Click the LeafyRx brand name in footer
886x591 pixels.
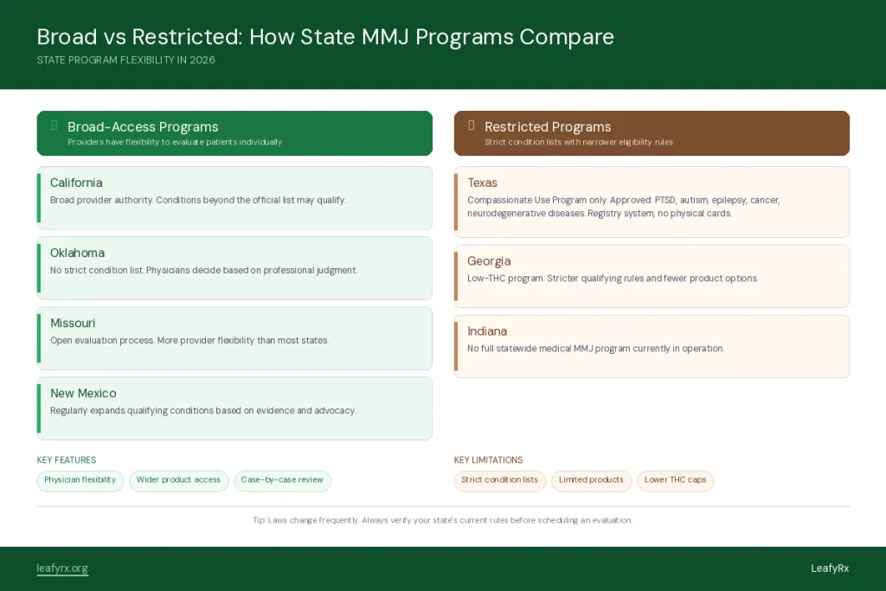(830, 569)
